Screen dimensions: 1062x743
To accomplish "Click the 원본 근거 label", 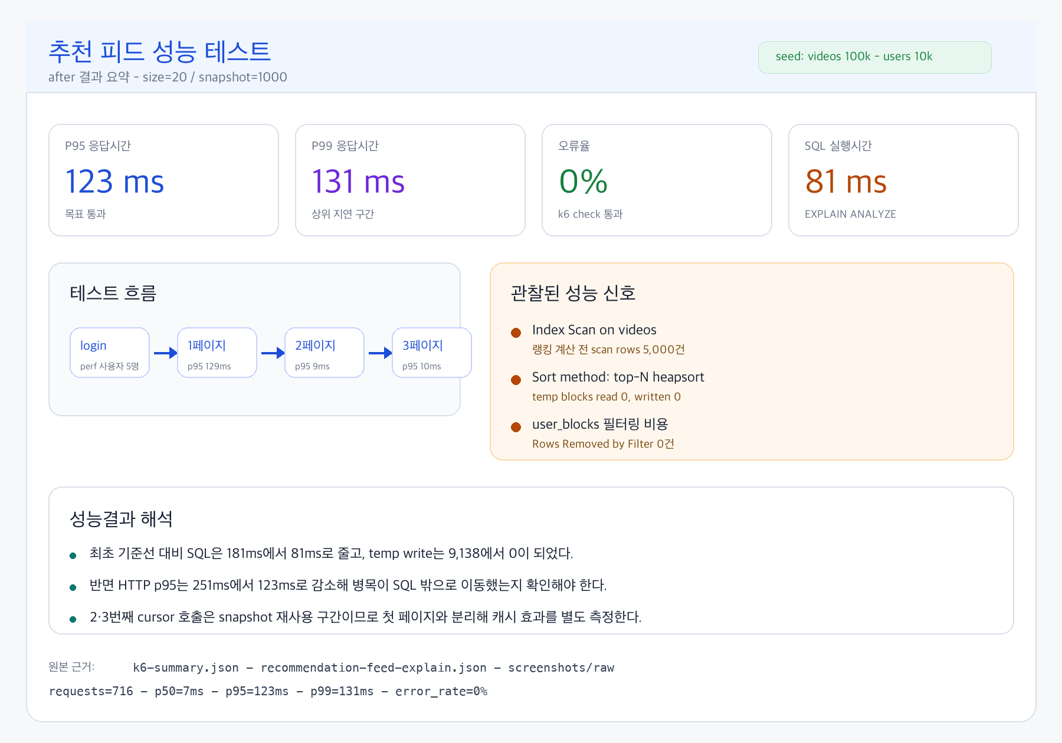I will point(71,667).
